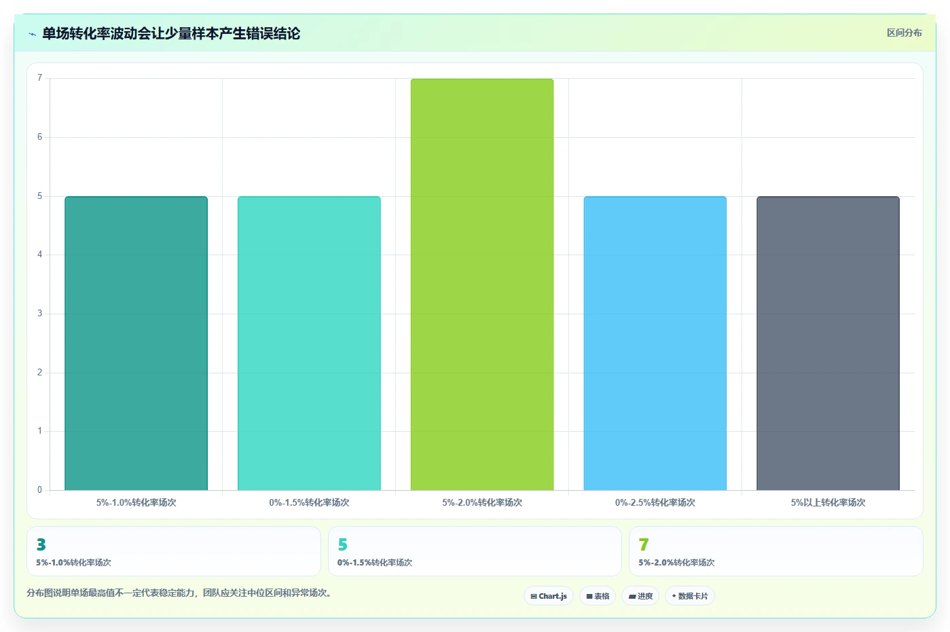Click y-axis tick value 0

tap(39, 490)
